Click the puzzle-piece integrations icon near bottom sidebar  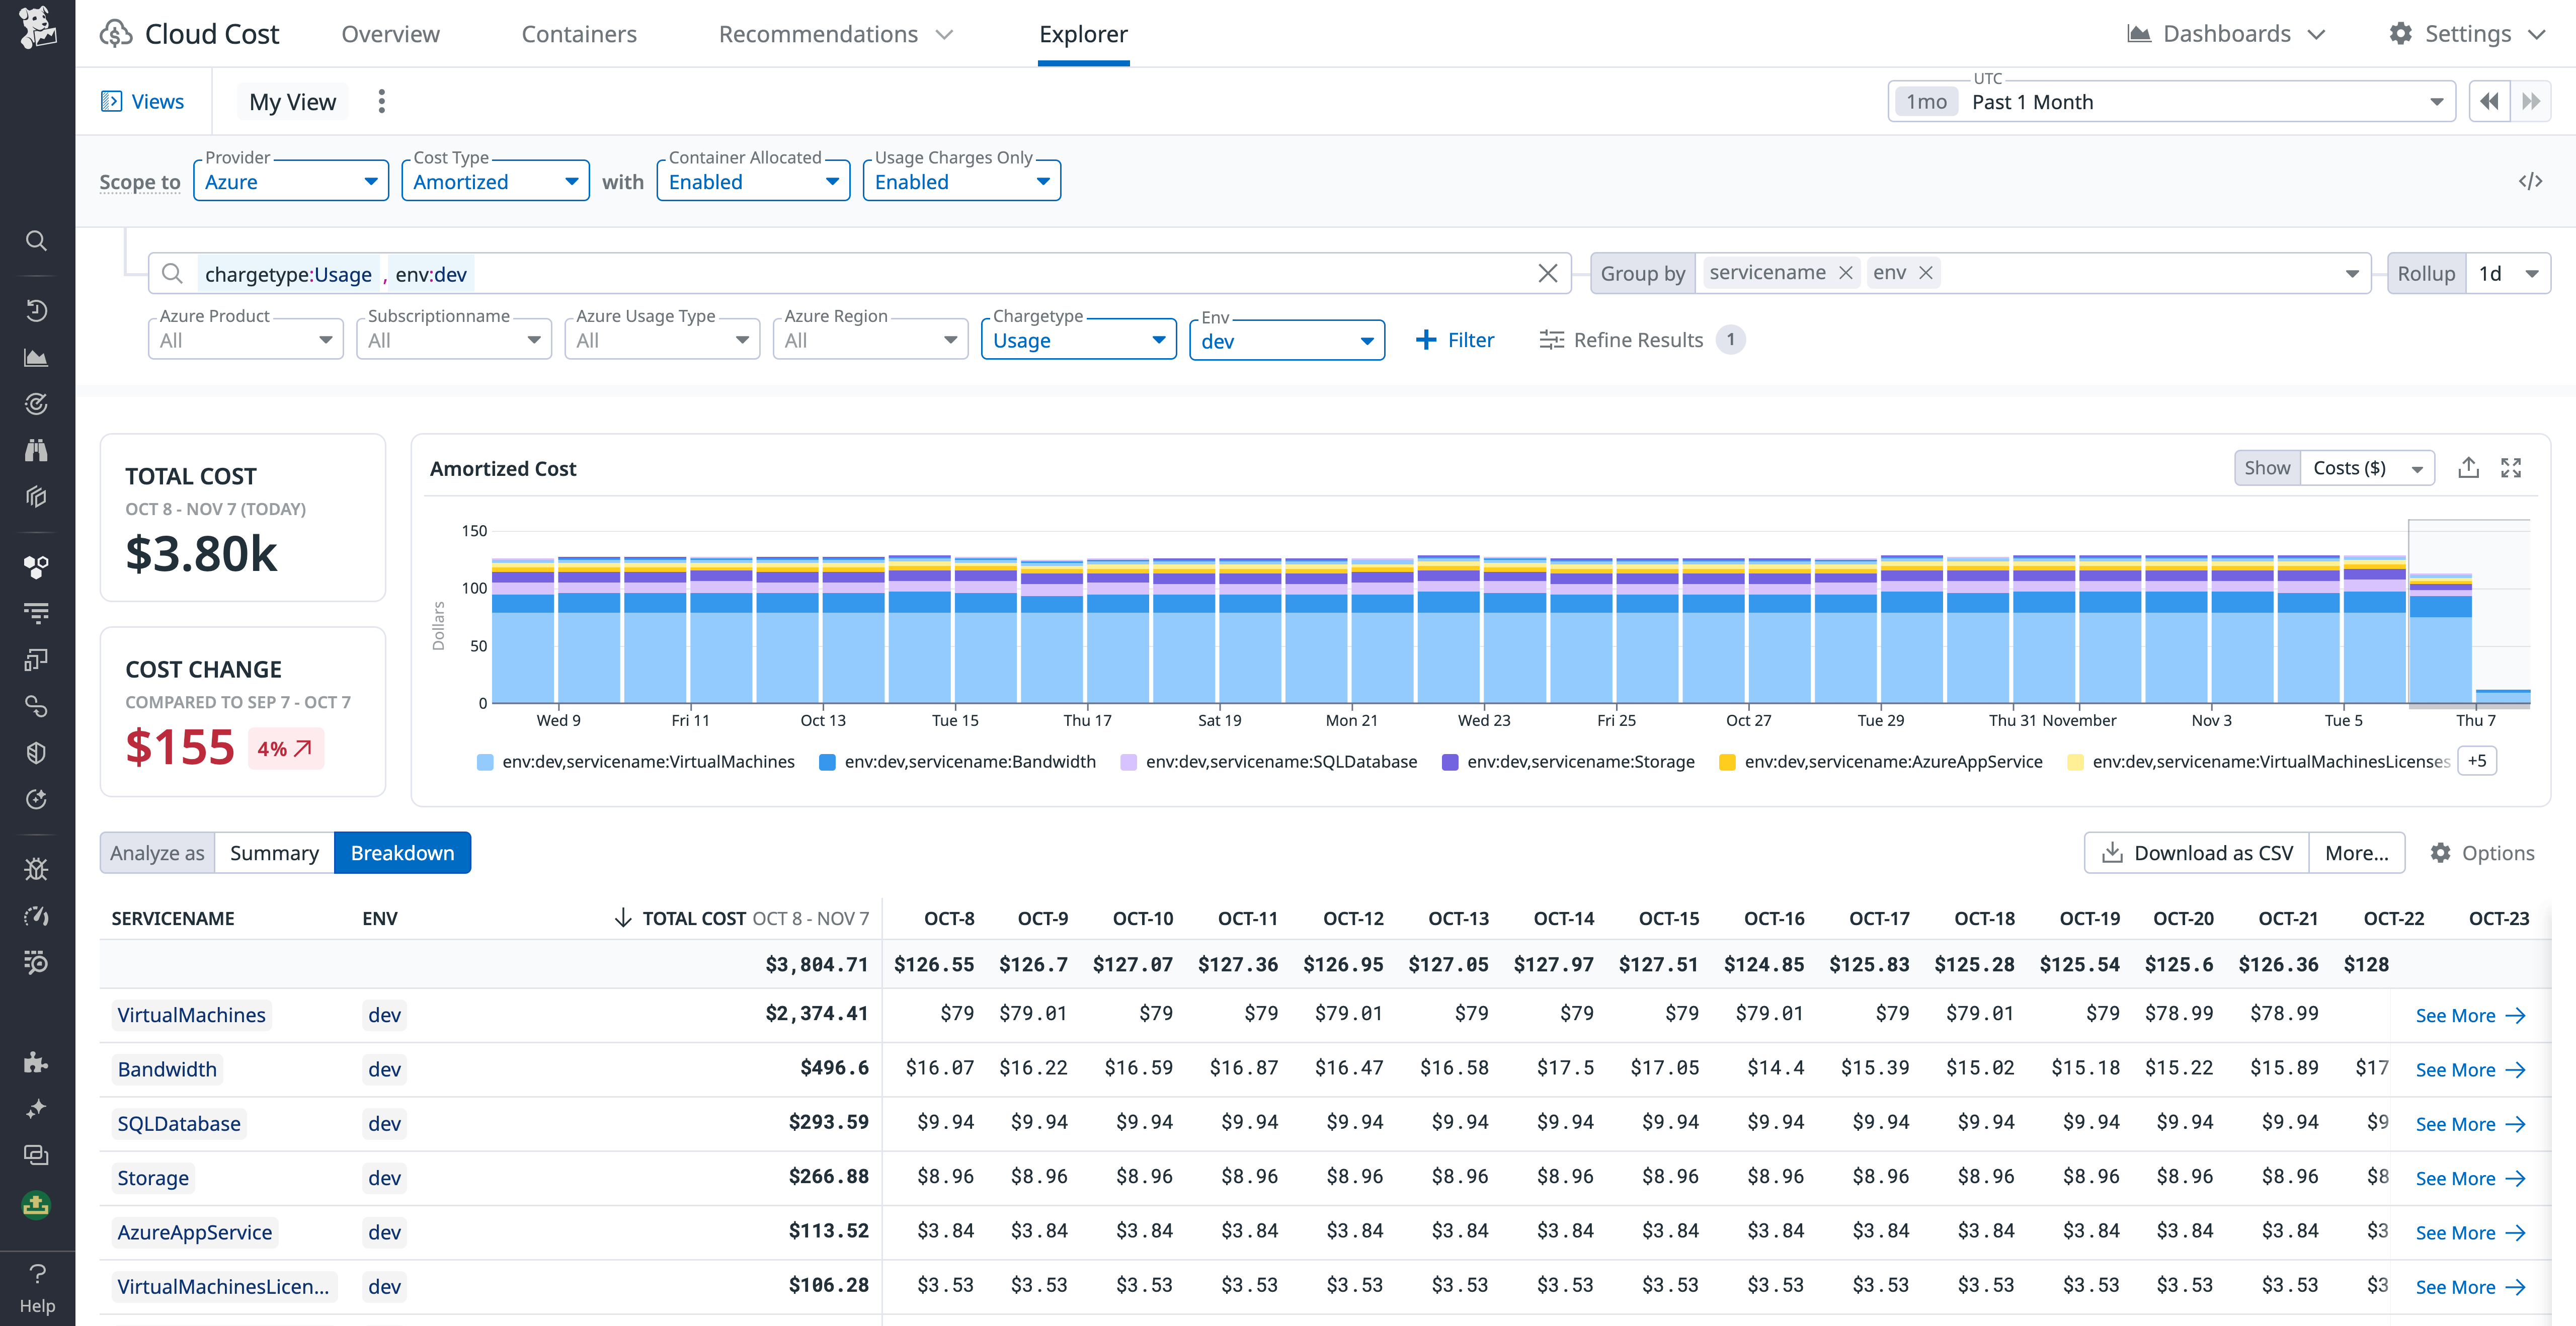coord(36,1061)
